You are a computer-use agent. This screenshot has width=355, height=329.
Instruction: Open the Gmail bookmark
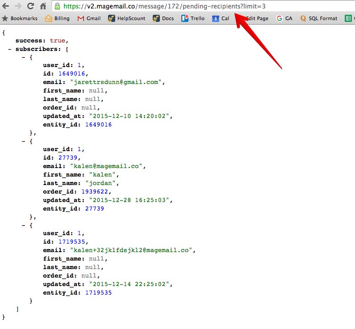point(89,18)
